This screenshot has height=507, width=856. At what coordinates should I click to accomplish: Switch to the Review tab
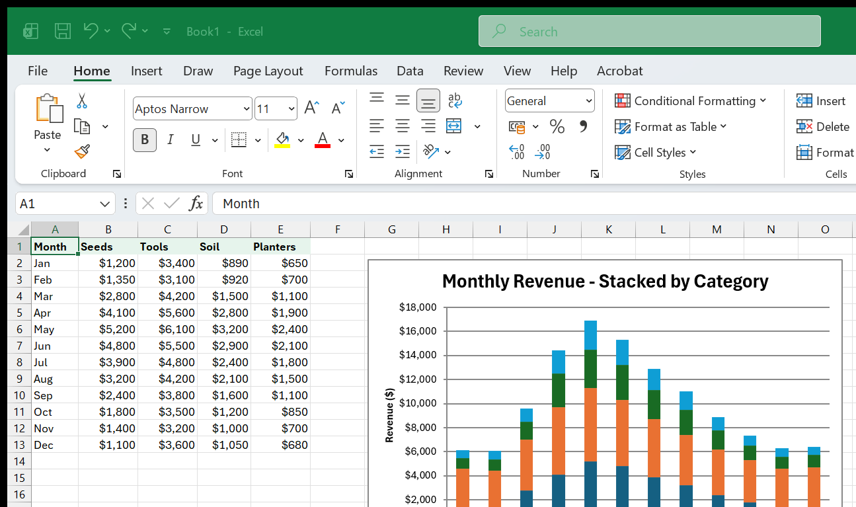pyautogui.click(x=463, y=71)
